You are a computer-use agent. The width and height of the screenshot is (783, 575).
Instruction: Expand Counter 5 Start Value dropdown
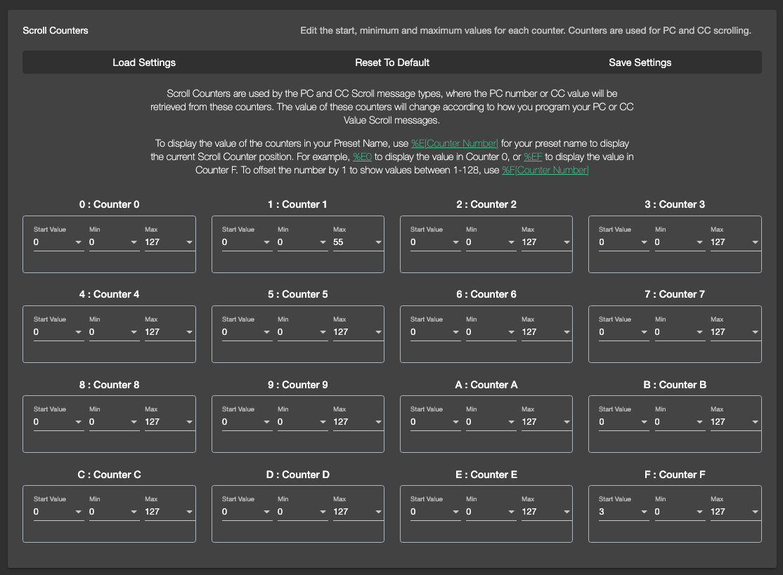pyautogui.click(x=247, y=332)
